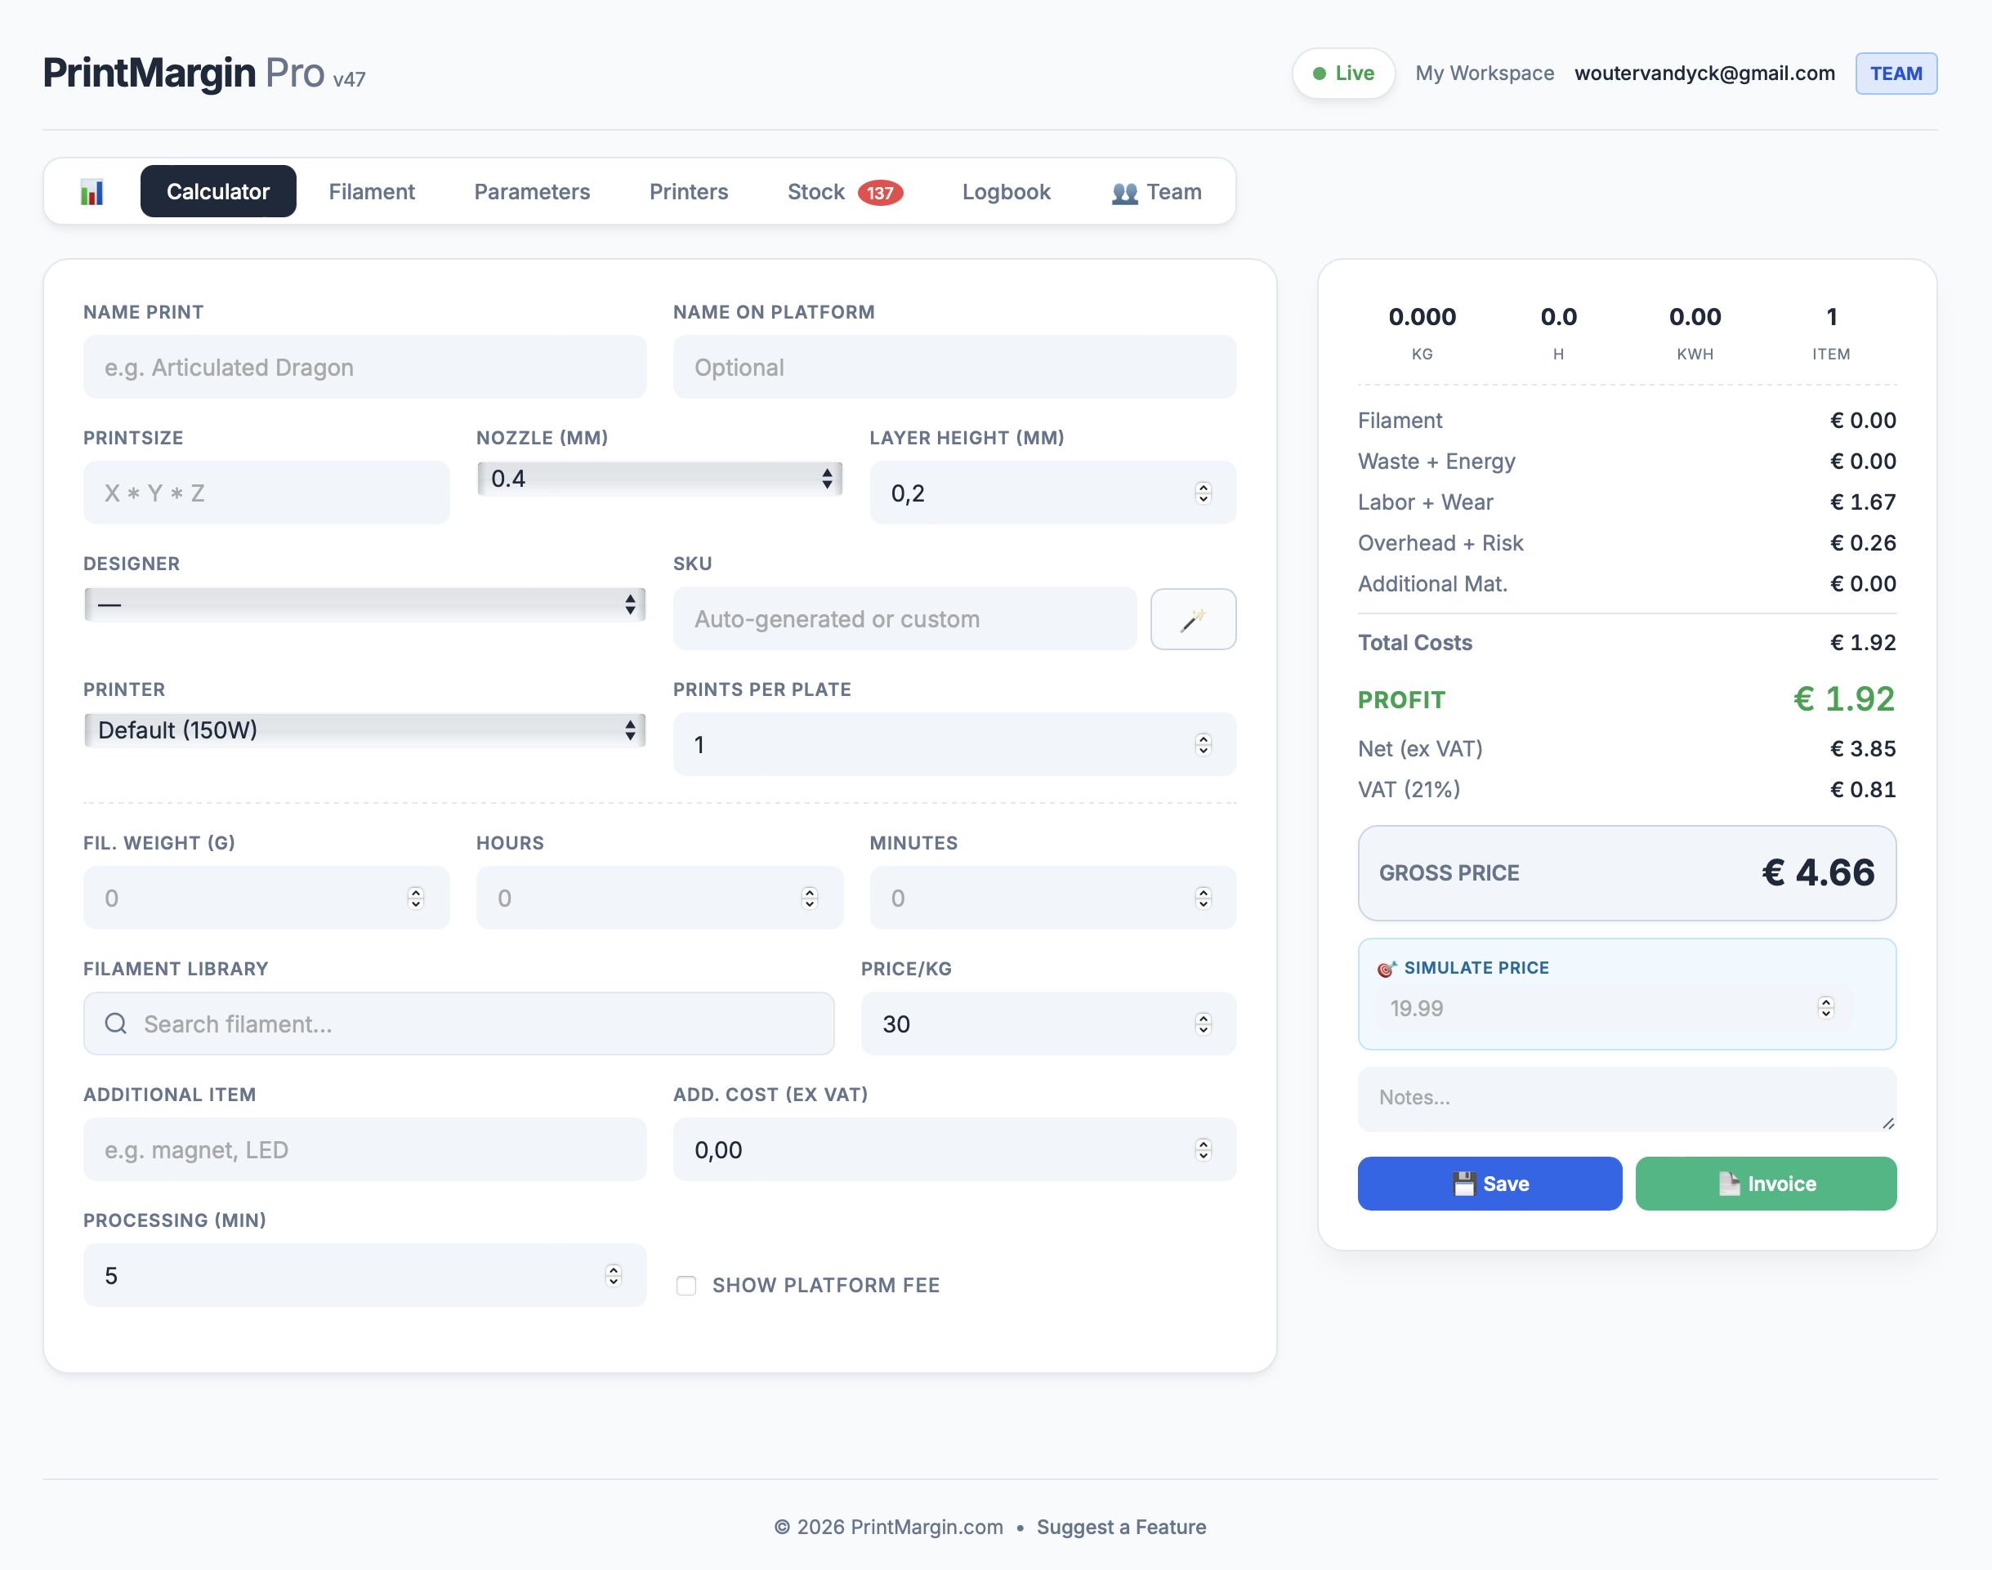Click the Fil. Weight stepper arrows
Viewport: 1992px width, 1570px height.
[416, 898]
